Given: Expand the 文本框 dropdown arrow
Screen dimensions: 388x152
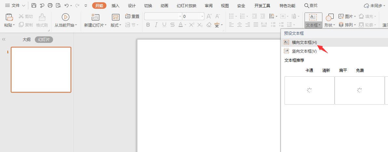Looking at the screenshot, I should tap(319, 25).
